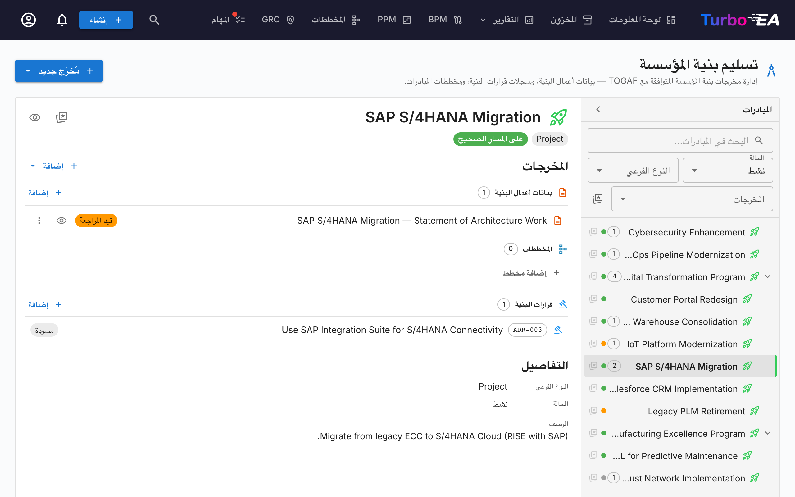Click the document icon of بيانات أعمال البنية section

point(563,193)
